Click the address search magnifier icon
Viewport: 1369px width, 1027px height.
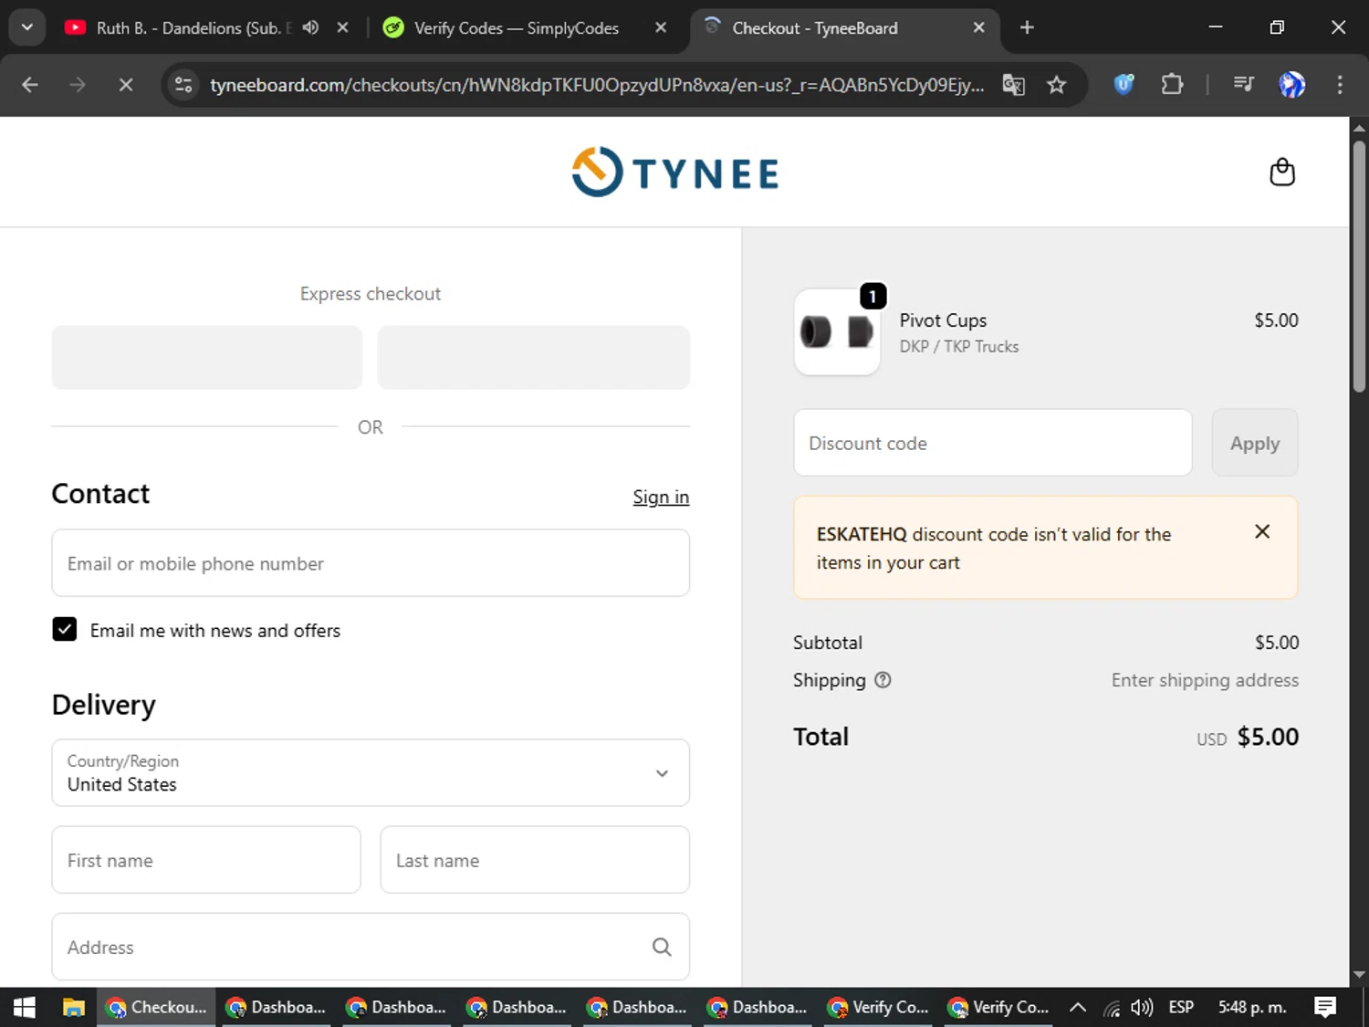(x=662, y=948)
